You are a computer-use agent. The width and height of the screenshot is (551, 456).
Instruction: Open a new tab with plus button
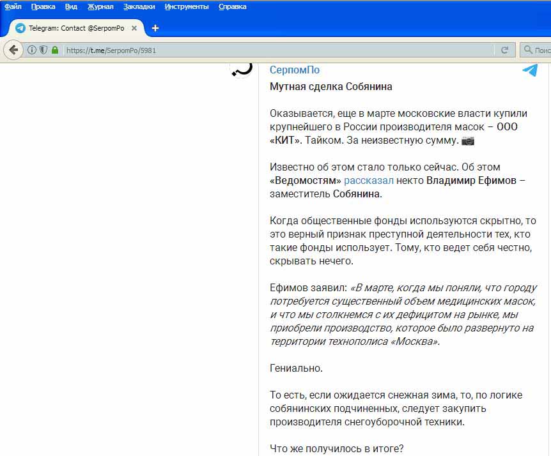(155, 28)
